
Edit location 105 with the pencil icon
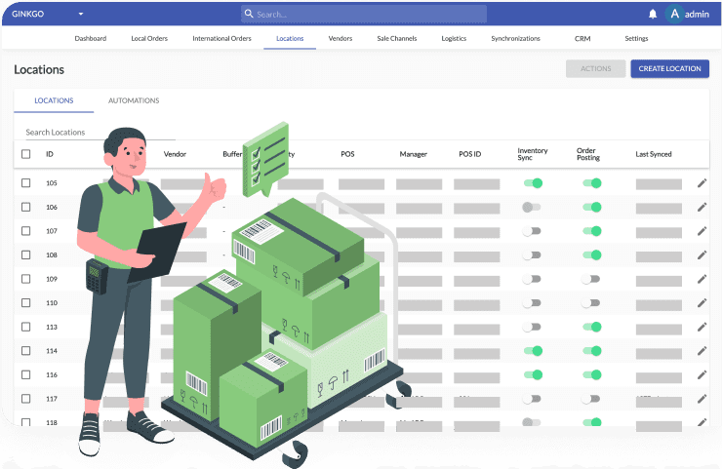click(x=702, y=183)
